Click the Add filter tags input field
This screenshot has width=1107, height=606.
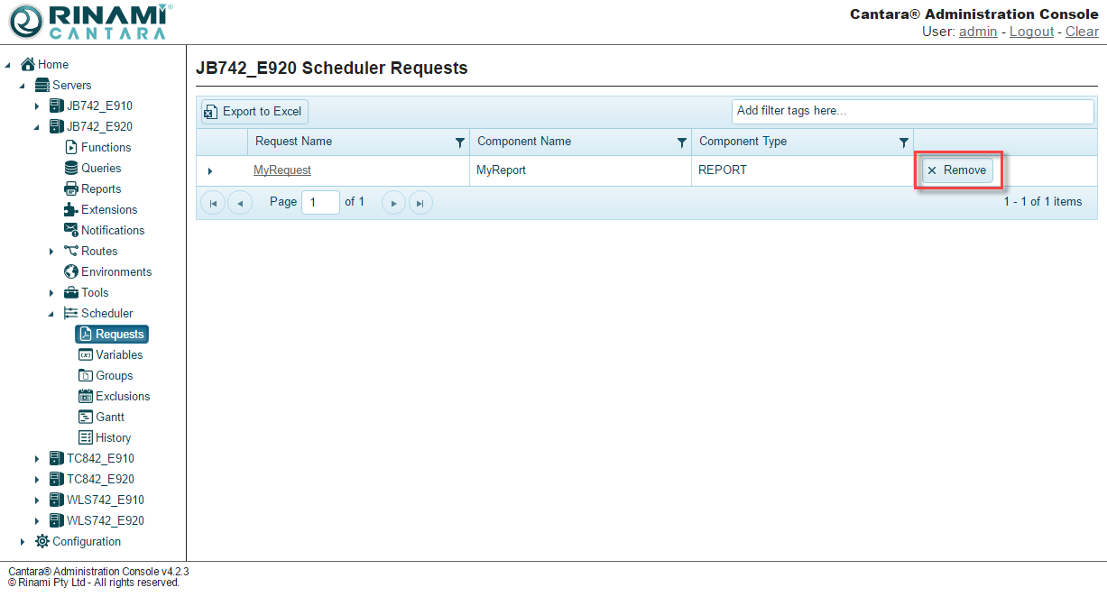point(911,111)
